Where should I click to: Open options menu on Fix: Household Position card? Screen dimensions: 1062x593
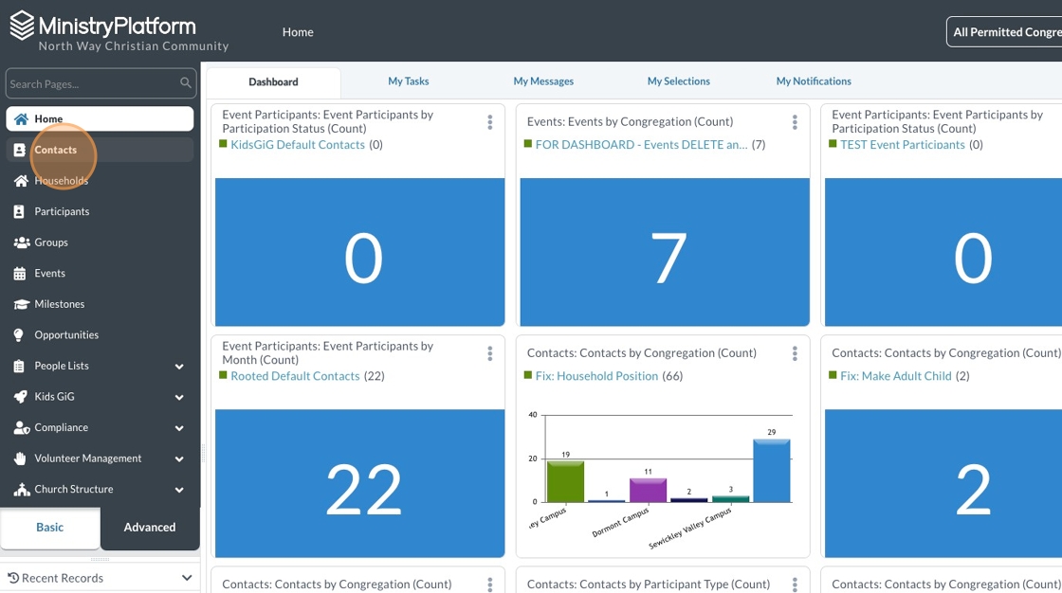click(x=795, y=353)
